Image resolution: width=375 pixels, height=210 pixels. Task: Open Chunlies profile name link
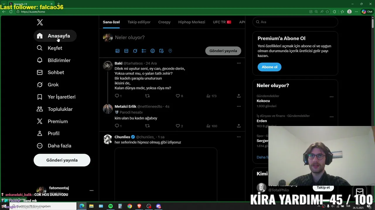(x=122, y=137)
